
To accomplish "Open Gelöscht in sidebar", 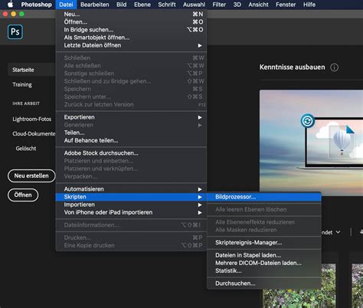I will (26, 149).
